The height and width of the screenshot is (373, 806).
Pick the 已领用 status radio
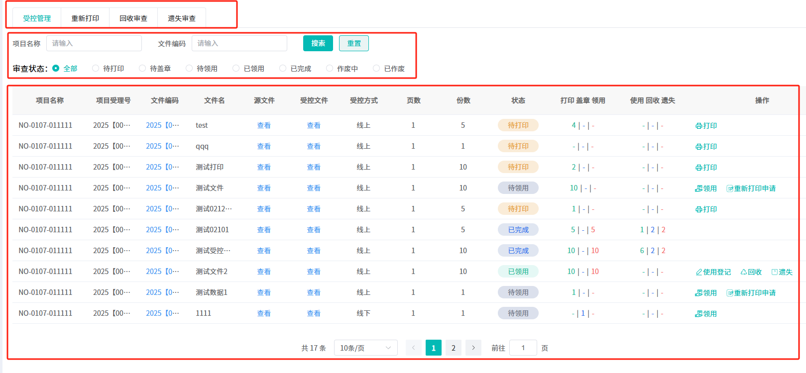(248, 68)
